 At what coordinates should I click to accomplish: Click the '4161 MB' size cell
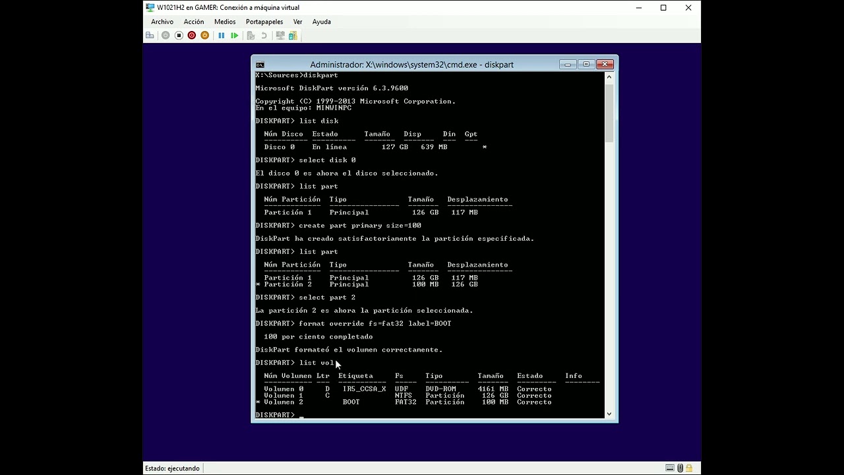pyautogui.click(x=493, y=389)
